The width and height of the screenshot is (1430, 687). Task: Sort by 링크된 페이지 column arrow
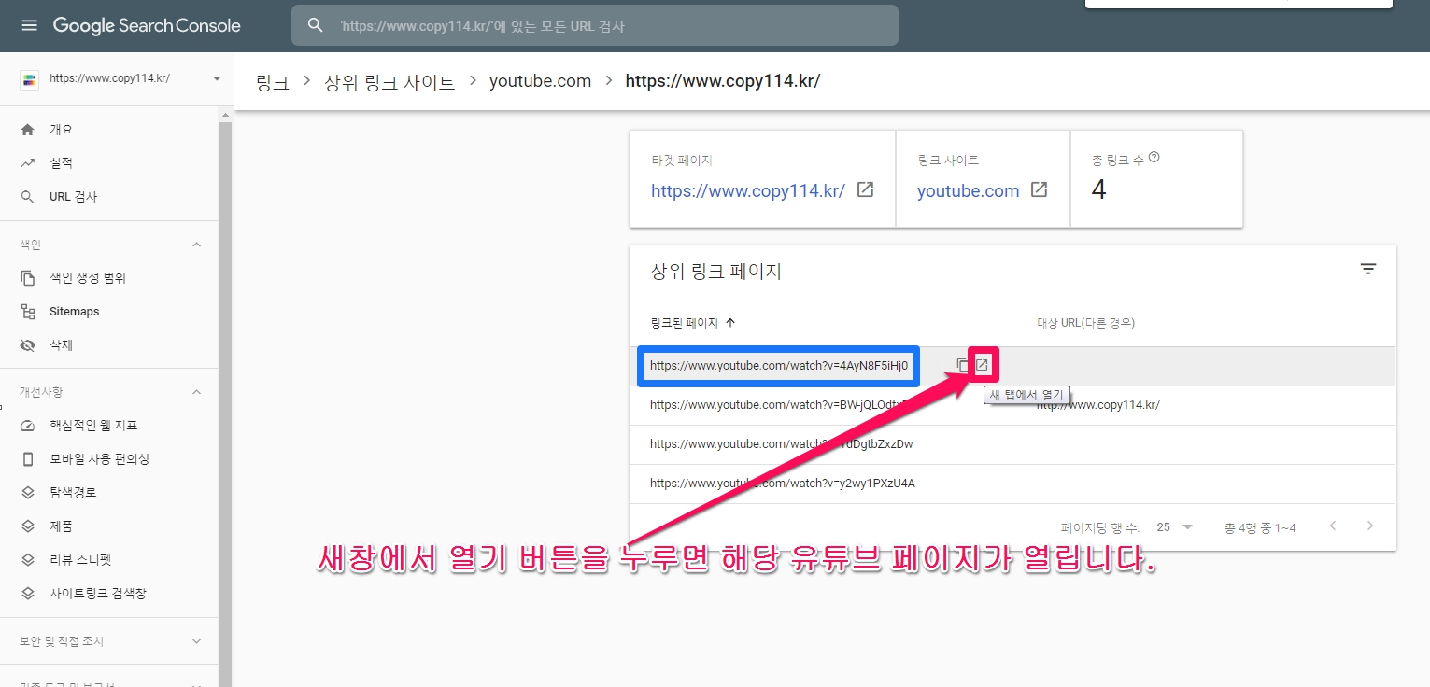(x=730, y=323)
